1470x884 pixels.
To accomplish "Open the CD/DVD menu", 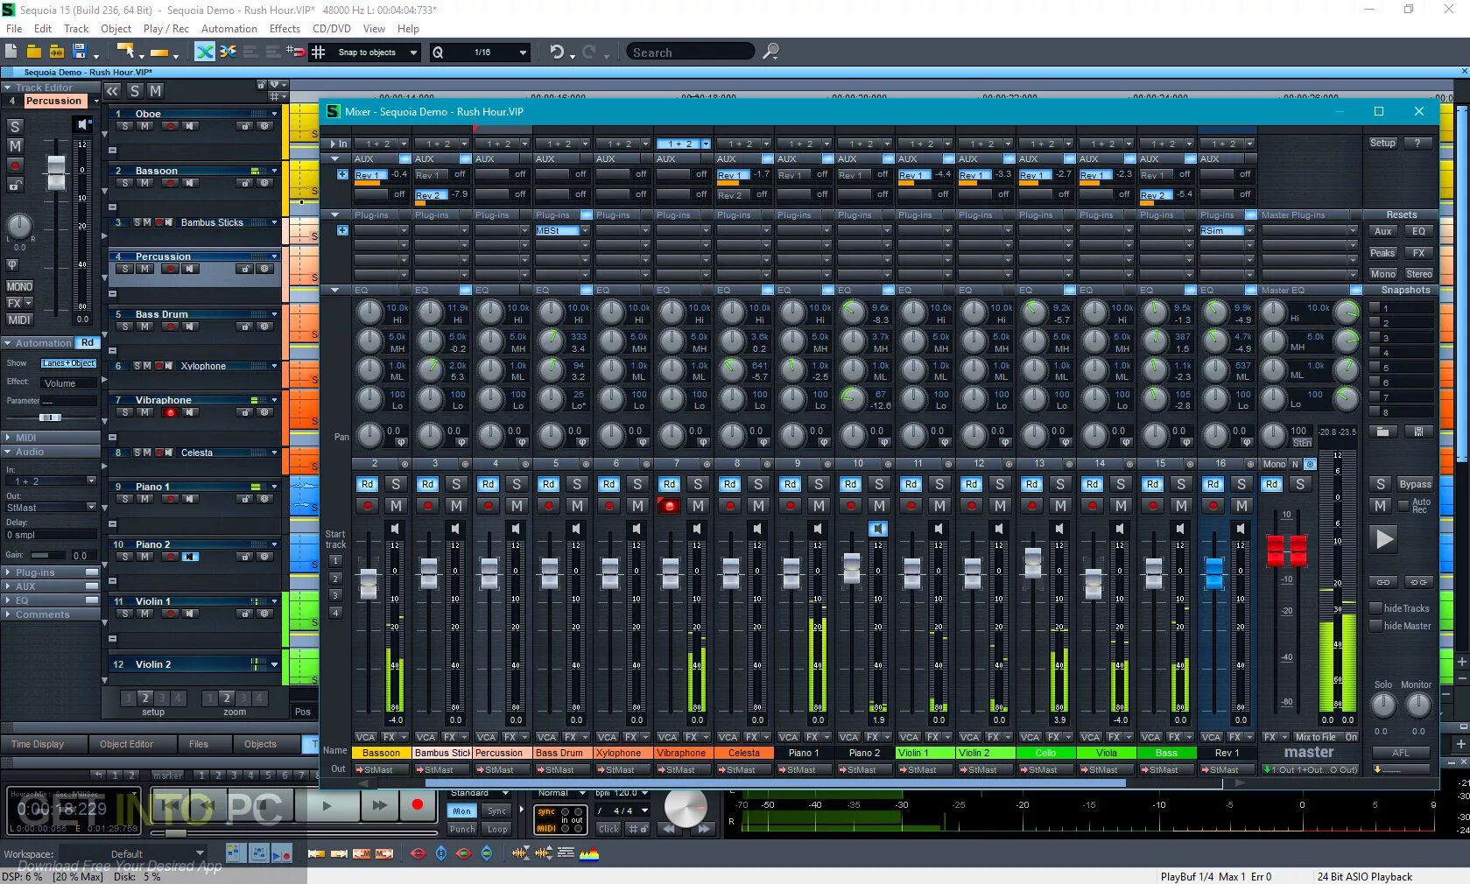I will tap(332, 28).
